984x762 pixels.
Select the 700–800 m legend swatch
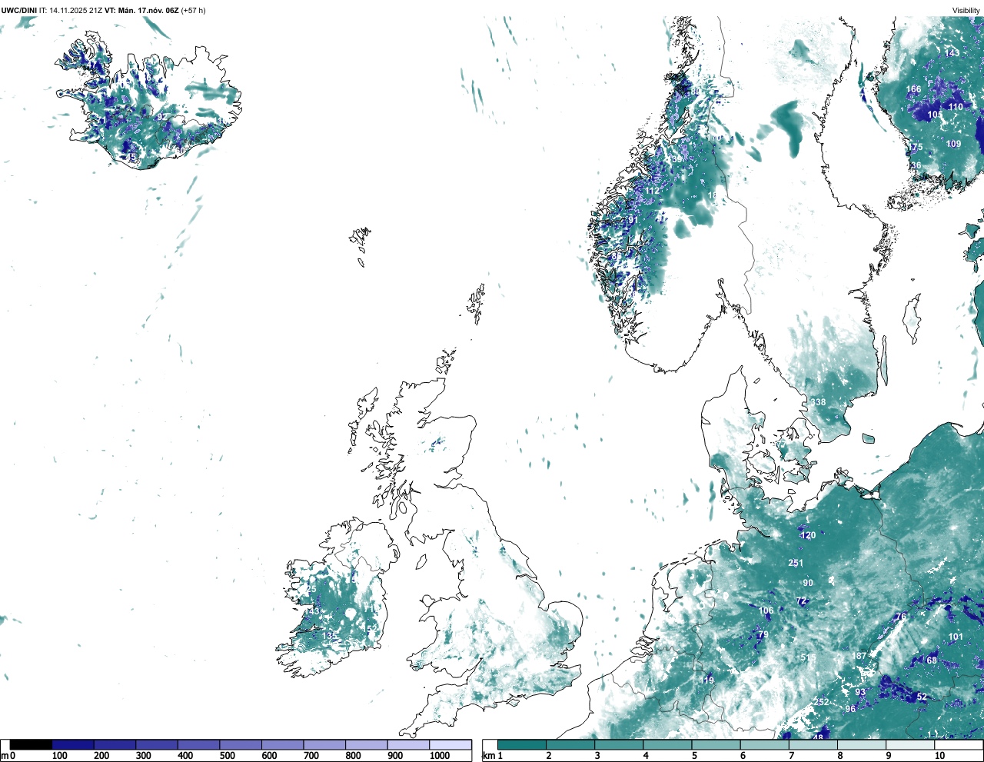point(324,744)
